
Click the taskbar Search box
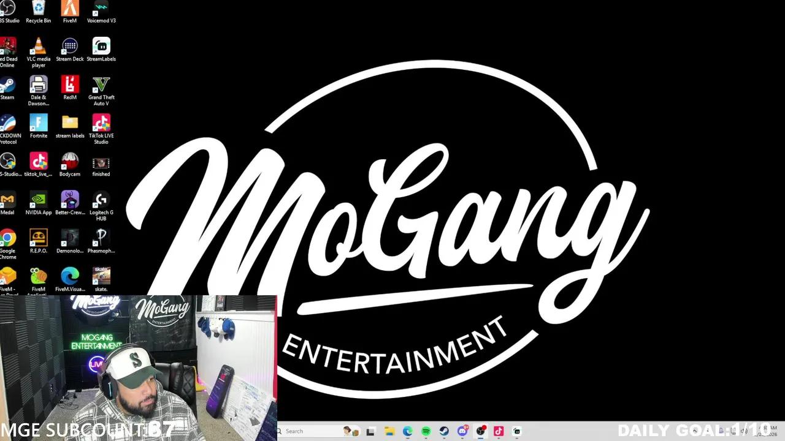coord(313,431)
